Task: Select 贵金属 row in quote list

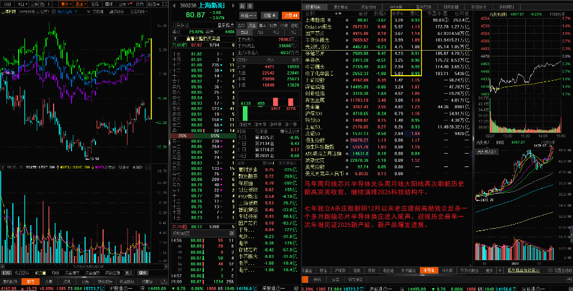Action: 387,107
